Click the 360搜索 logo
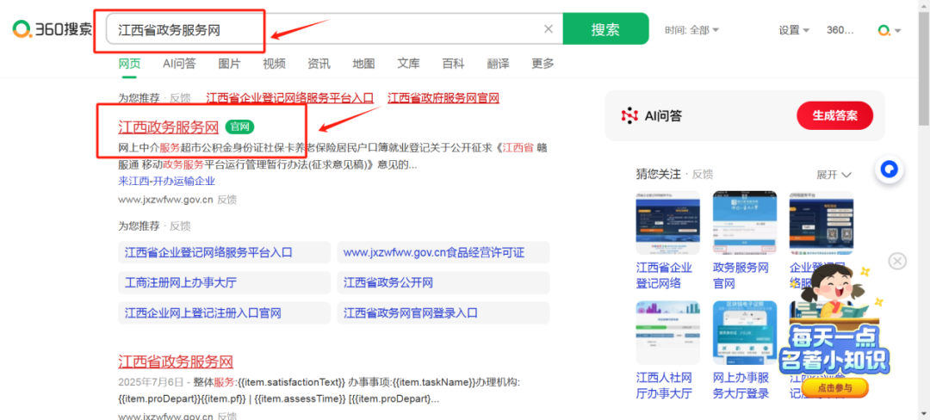The height and width of the screenshot is (420, 930). [53, 28]
